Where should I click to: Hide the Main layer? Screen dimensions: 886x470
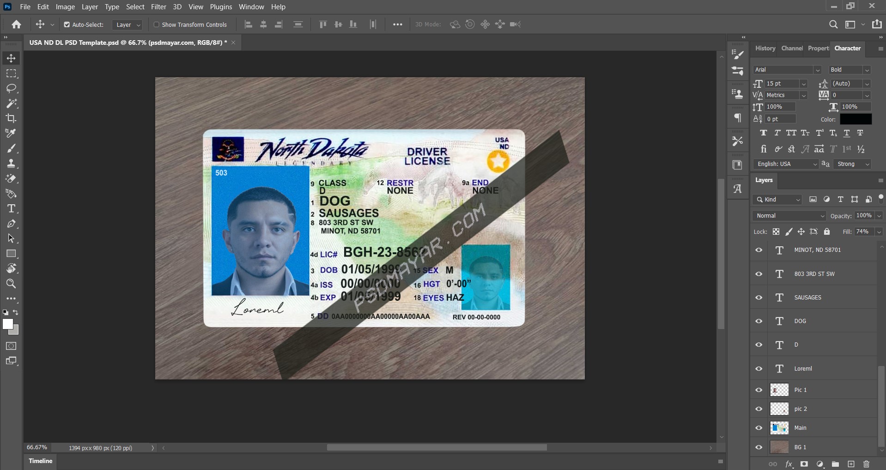pyautogui.click(x=759, y=428)
